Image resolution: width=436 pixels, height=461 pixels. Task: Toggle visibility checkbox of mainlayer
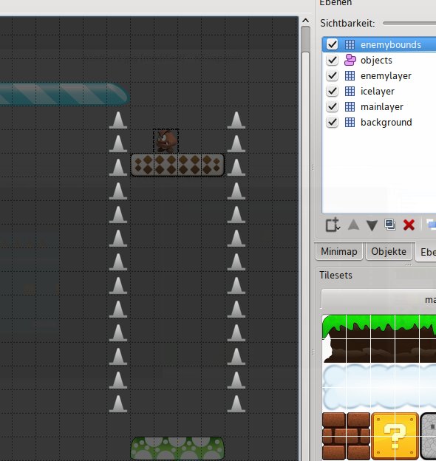click(x=333, y=106)
